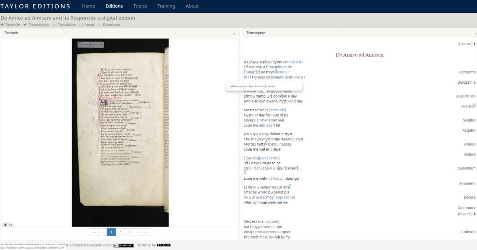This screenshot has height=250, width=477.
Task: Go to page 2 in the pagination bar
Action: pyautogui.click(x=120, y=231)
